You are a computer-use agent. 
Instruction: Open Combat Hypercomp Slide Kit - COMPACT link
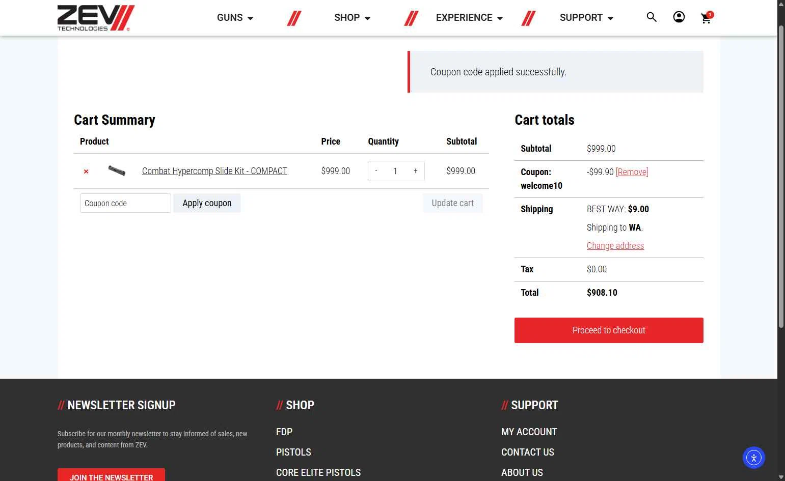(x=214, y=171)
